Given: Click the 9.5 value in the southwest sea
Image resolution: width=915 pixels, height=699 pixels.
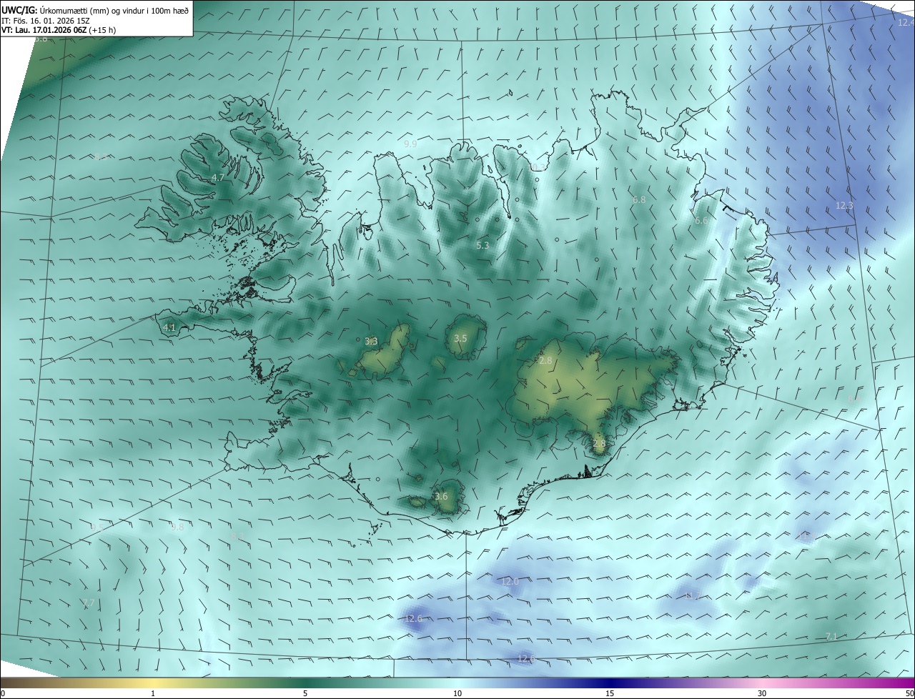Looking at the screenshot, I should point(97,527).
